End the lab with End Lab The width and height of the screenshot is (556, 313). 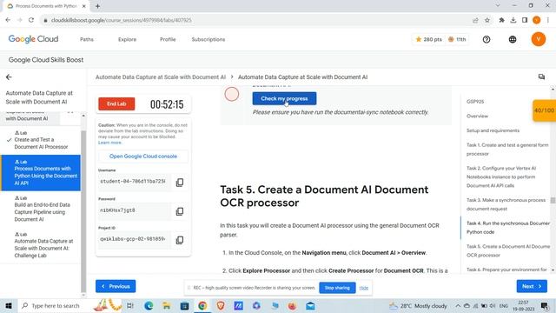click(116, 103)
